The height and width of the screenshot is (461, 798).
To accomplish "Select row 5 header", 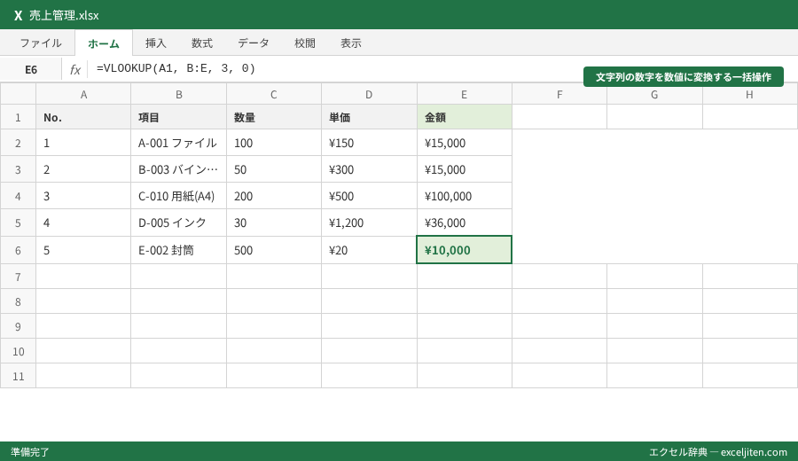I will [18, 223].
